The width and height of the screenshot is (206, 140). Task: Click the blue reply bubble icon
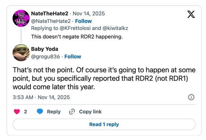40,112
